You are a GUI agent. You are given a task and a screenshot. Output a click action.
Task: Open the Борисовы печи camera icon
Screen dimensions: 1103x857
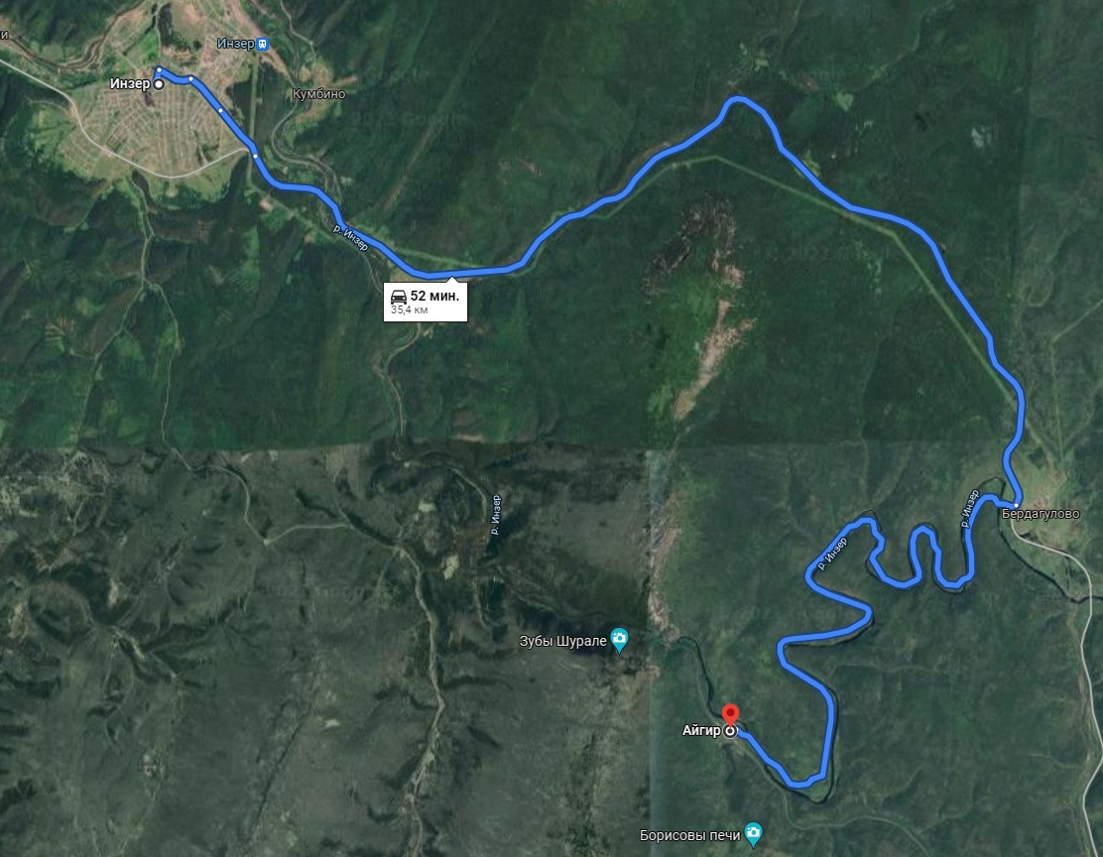tap(754, 835)
